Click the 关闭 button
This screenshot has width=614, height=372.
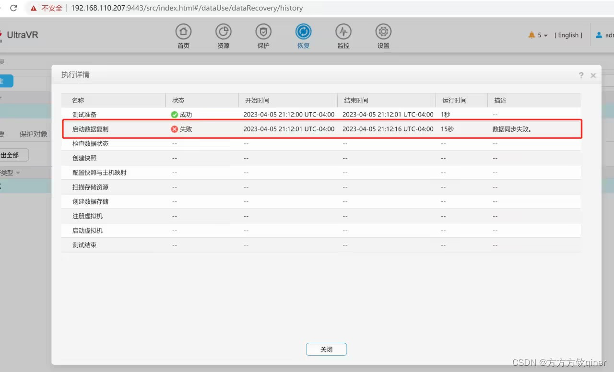pos(326,349)
